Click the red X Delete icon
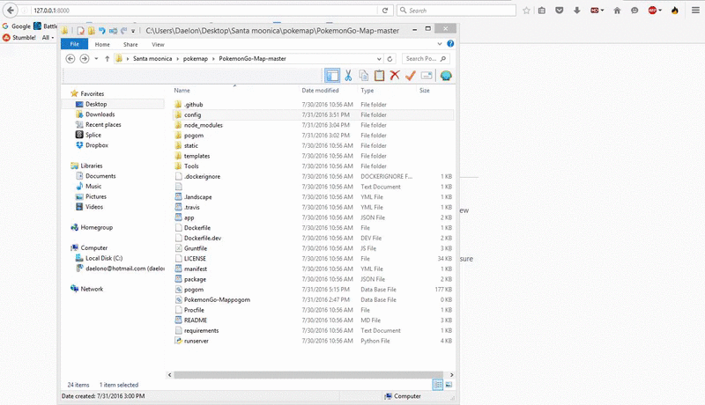 point(395,76)
